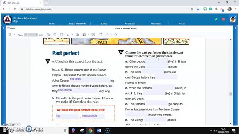Click the bookmark star in address bar
The image size is (239, 134).
pyautogui.click(x=198, y=9)
